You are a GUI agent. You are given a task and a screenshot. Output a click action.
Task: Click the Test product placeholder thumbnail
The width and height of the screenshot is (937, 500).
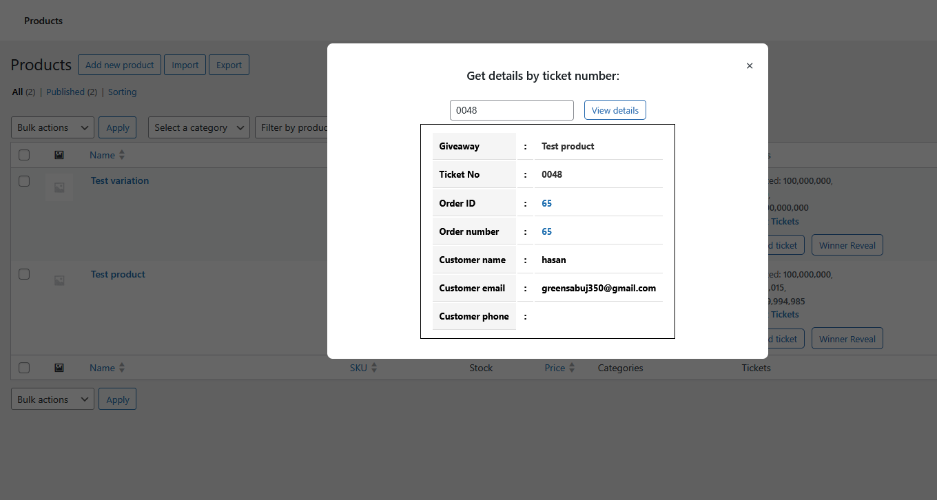(x=59, y=280)
